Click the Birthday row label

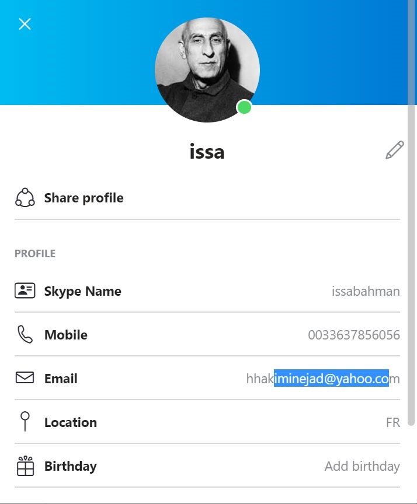coord(71,467)
